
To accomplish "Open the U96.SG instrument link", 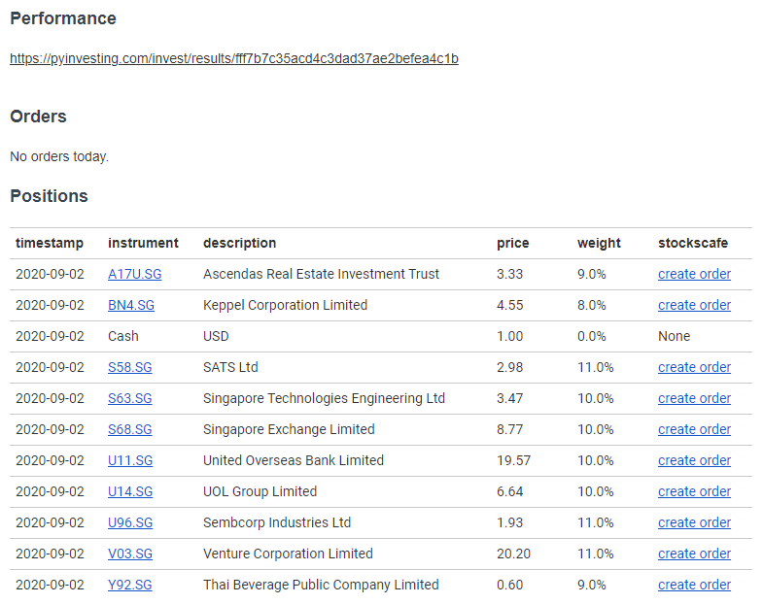I will click(130, 522).
